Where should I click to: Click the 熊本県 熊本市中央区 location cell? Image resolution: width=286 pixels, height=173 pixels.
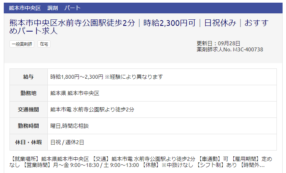coord(162,93)
